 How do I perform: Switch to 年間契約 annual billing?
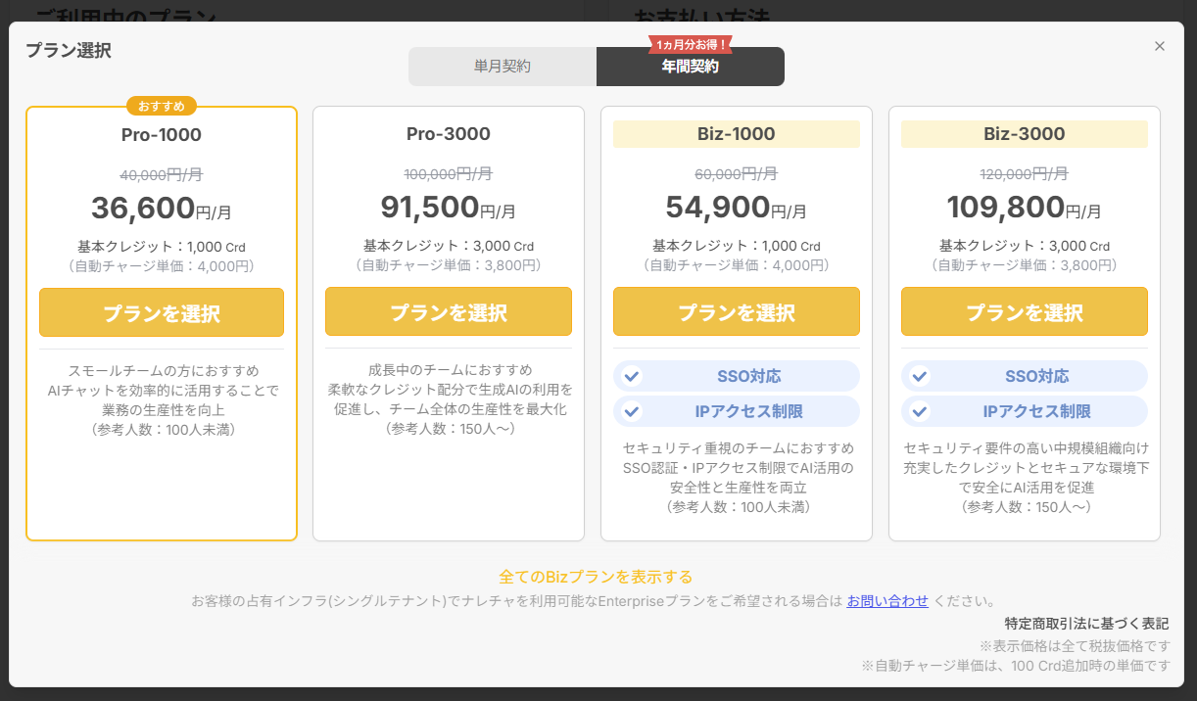690,67
